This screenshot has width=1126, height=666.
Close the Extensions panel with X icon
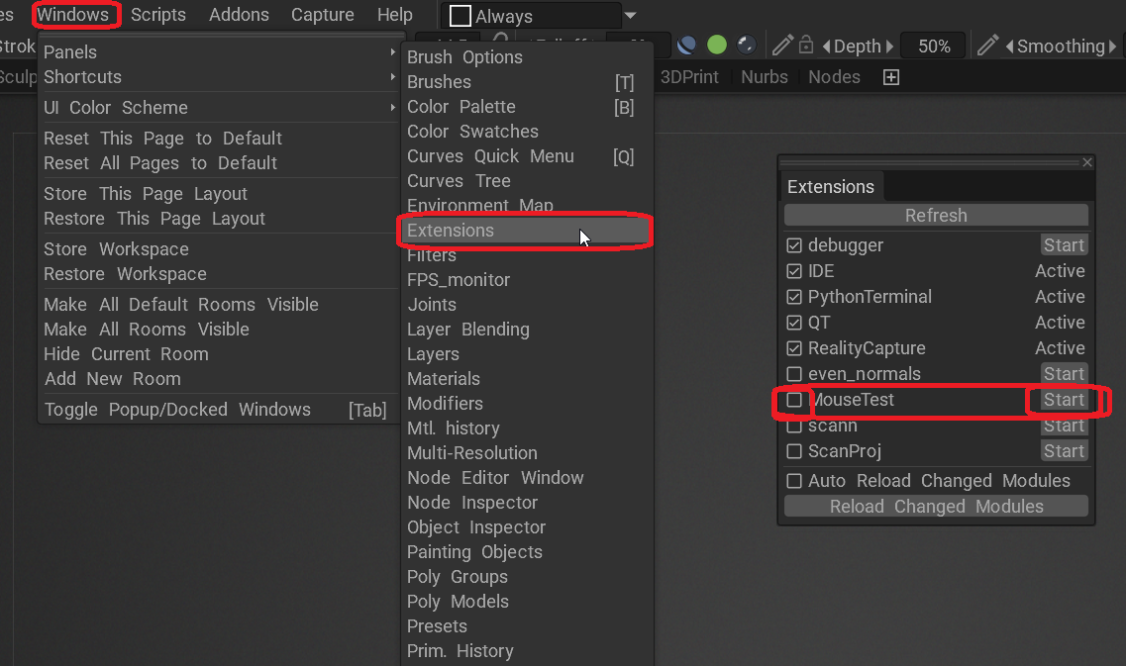(1087, 162)
